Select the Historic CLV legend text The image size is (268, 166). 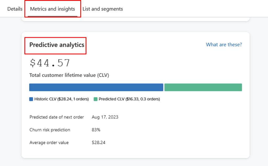pyautogui.click(x=62, y=99)
